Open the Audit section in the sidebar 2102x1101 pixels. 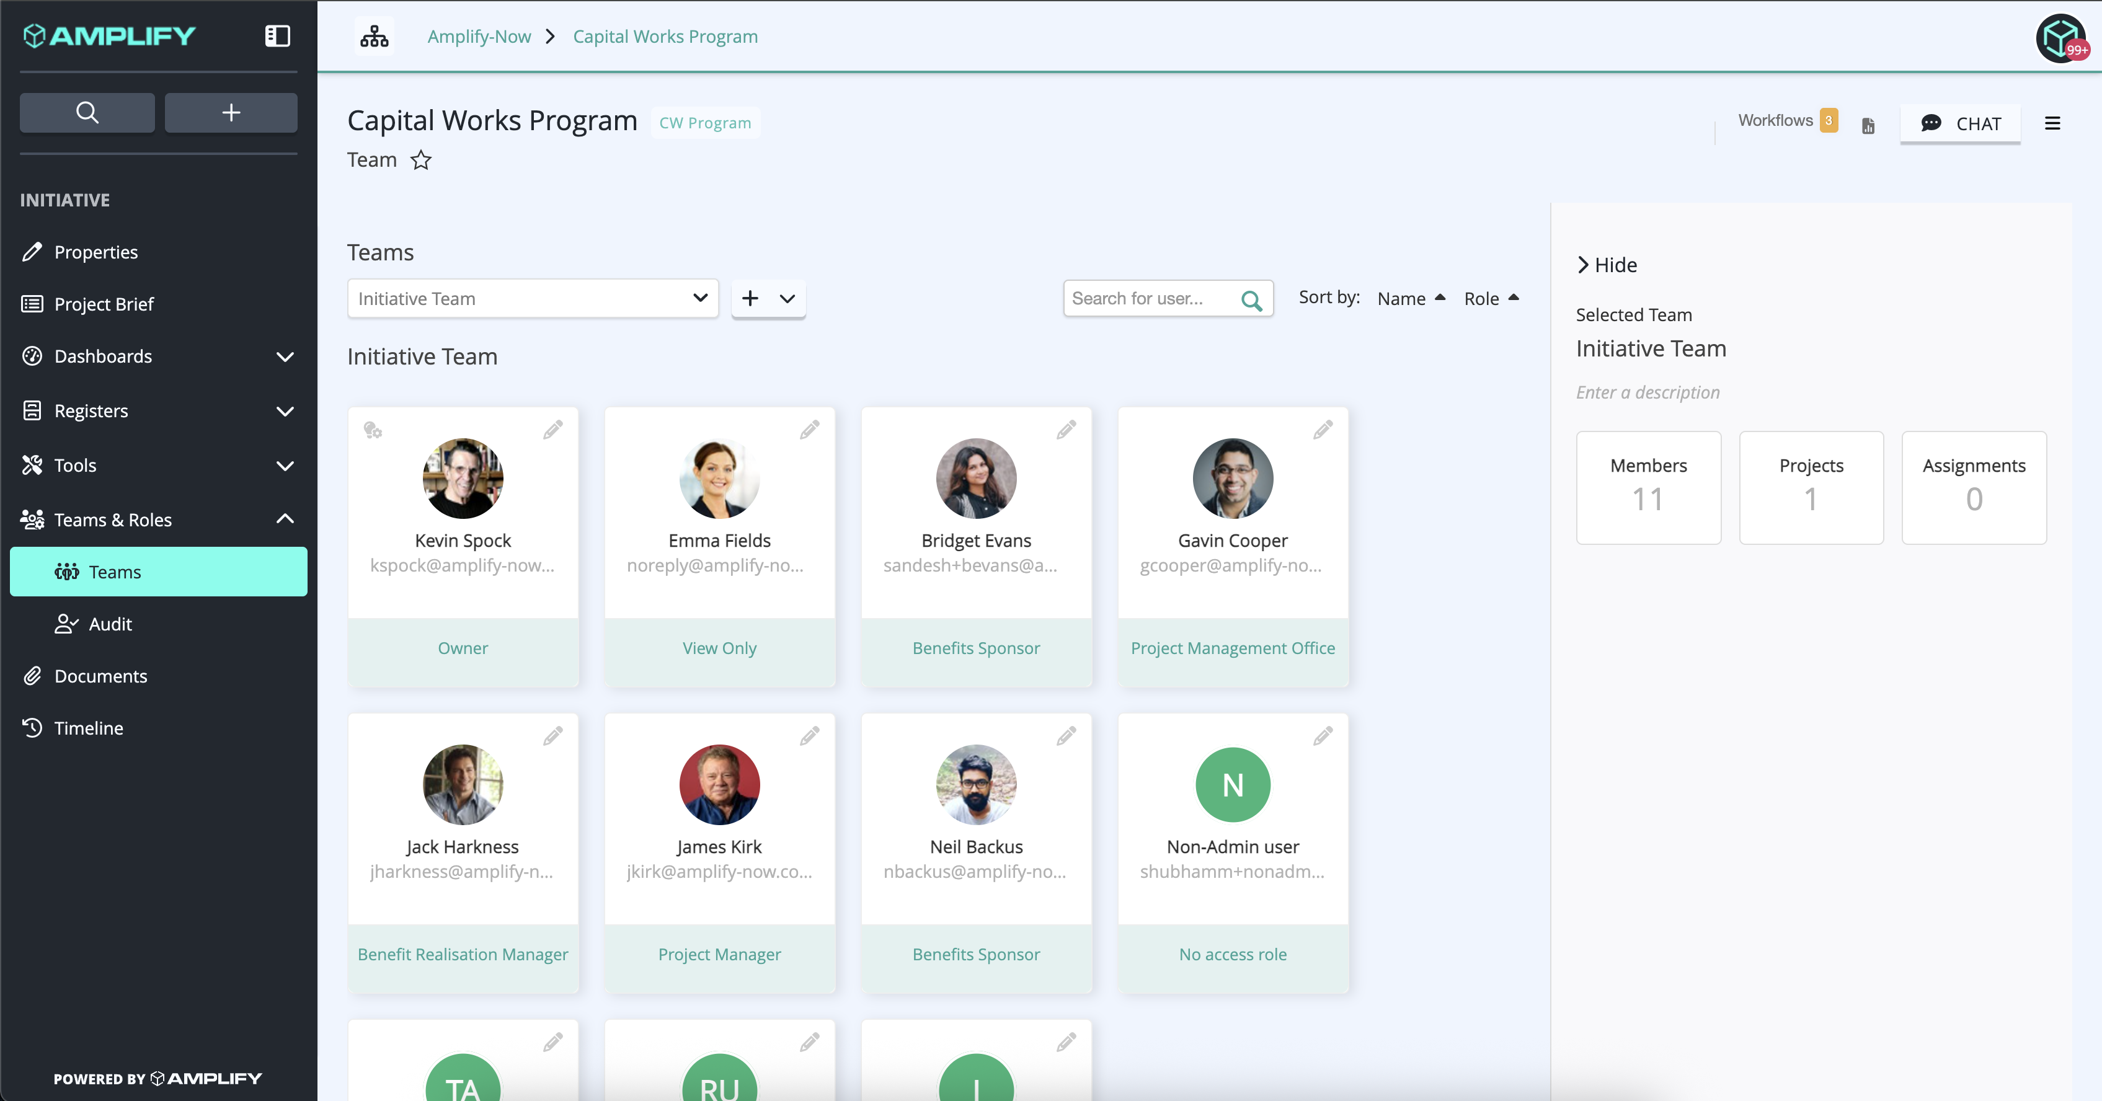pos(109,624)
